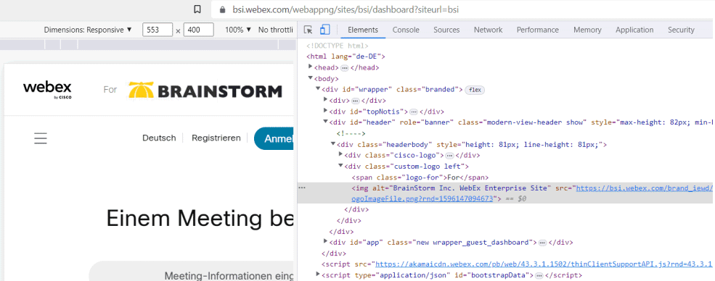Click the Deutsch language link
Viewport: 715px width, 281px height.
pos(159,138)
